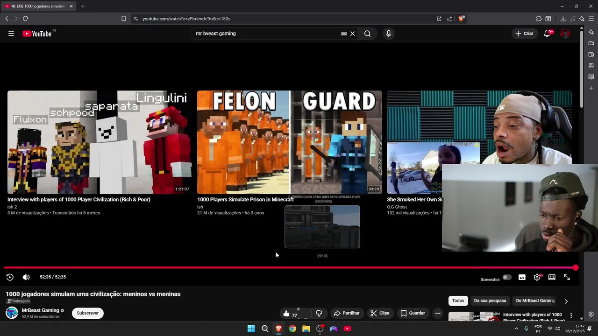Open the player settings gear

point(537,277)
